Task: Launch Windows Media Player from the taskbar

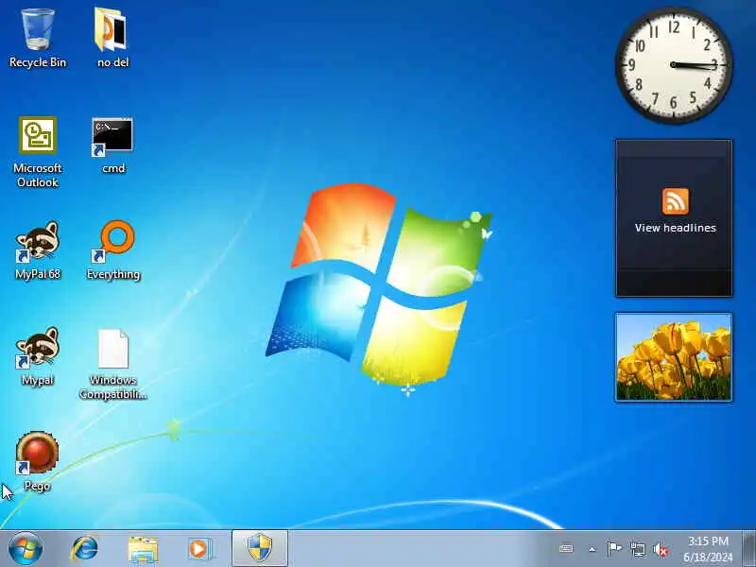Action: [199, 549]
